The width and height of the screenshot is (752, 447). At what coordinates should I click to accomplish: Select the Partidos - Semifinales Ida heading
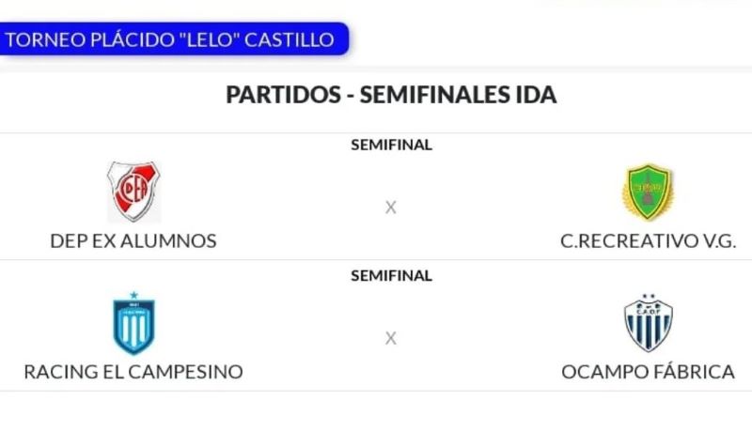point(391,96)
